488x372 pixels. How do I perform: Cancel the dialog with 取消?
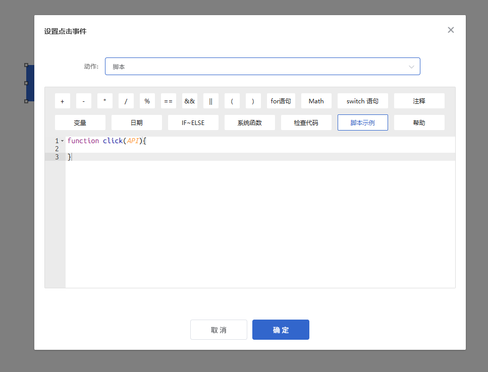[x=219, y=330]
